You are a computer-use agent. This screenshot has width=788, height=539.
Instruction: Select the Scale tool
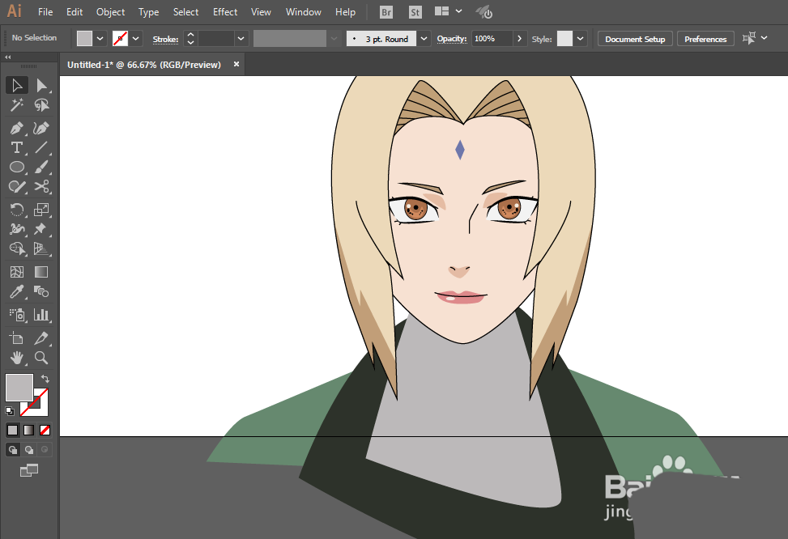pos(41,210)
